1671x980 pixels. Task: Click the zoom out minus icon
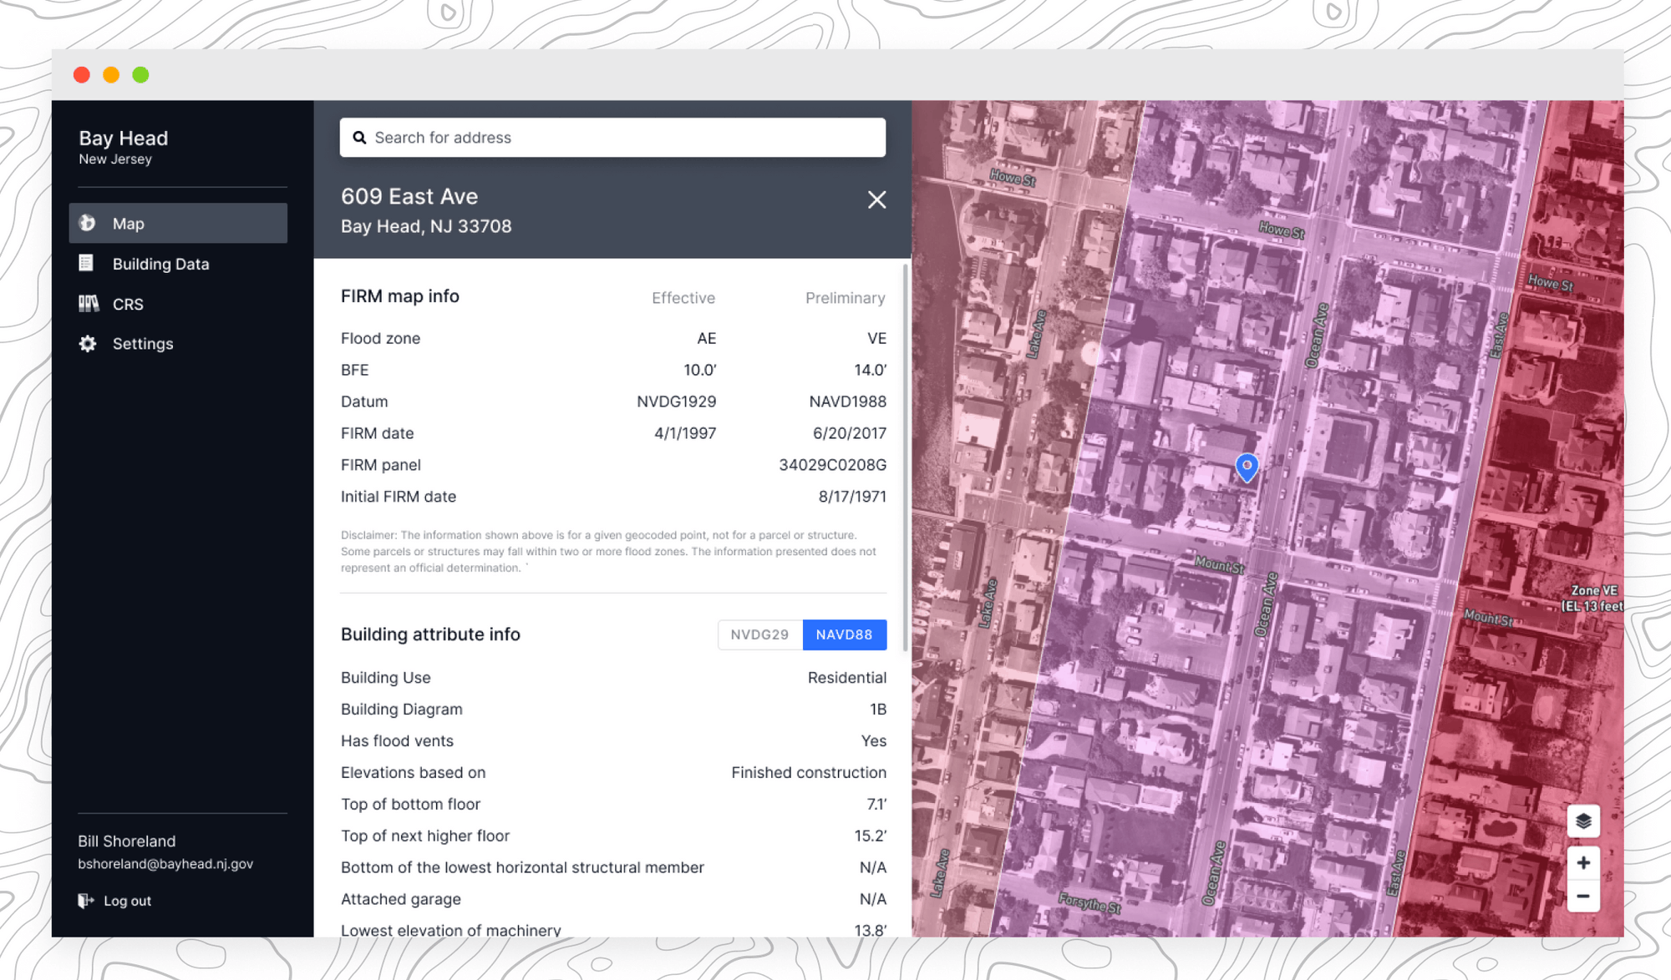point(1582,896)
